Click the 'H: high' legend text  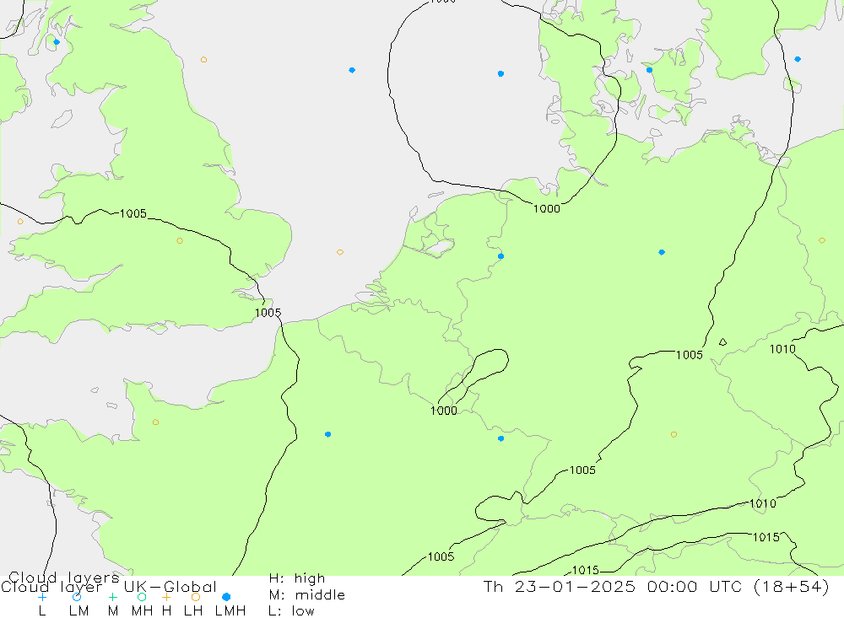(x=297, y=578)
